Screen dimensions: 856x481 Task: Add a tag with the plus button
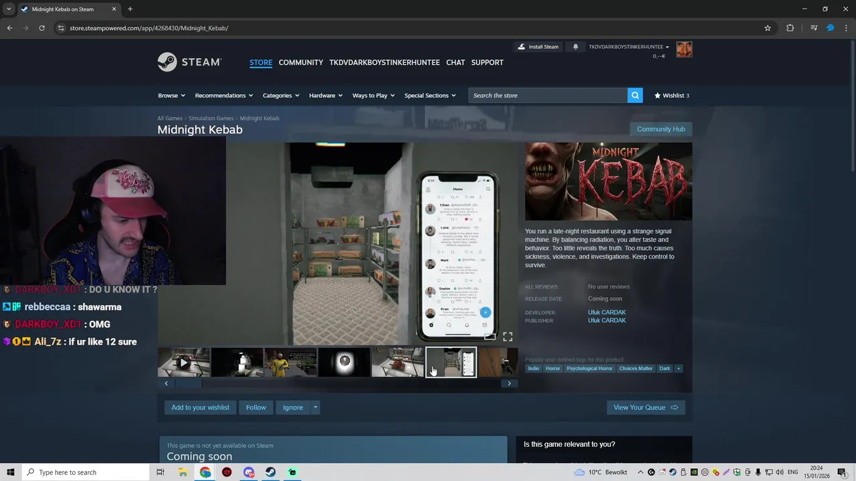coord(678,369)
